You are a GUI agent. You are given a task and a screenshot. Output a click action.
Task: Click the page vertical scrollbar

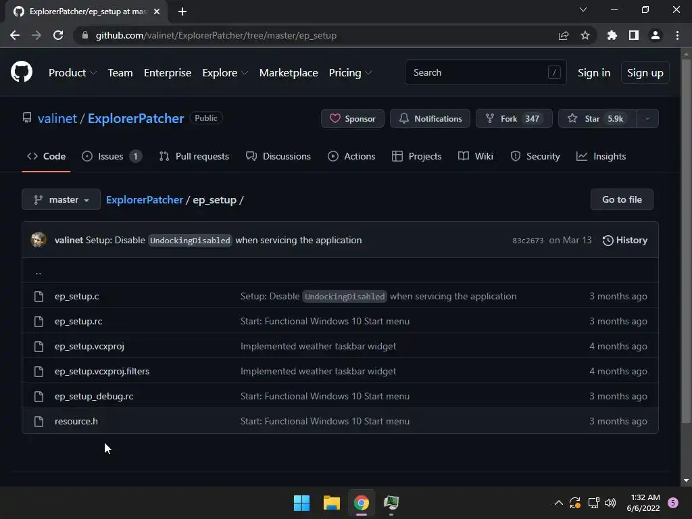tap(686, 241)
